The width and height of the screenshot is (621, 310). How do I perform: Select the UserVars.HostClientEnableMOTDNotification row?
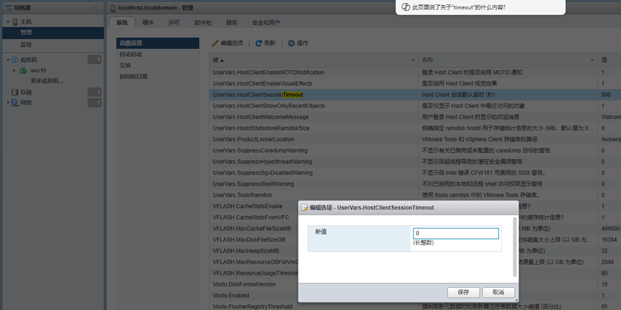tap(415, 73)
